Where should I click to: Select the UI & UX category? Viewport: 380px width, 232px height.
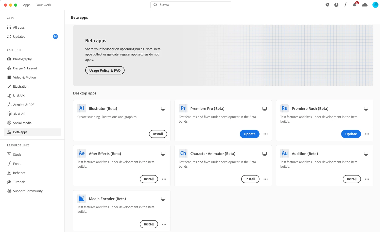click(32, 95)
